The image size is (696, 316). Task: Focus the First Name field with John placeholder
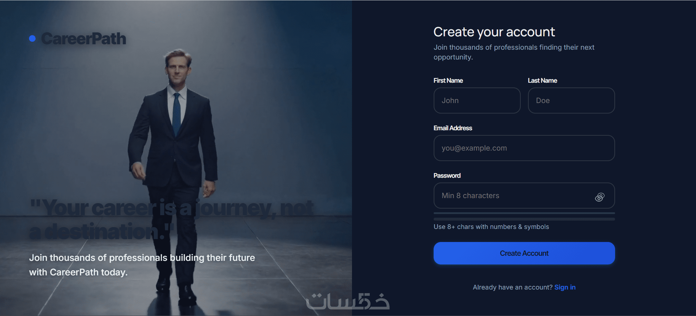pos(477,100)
